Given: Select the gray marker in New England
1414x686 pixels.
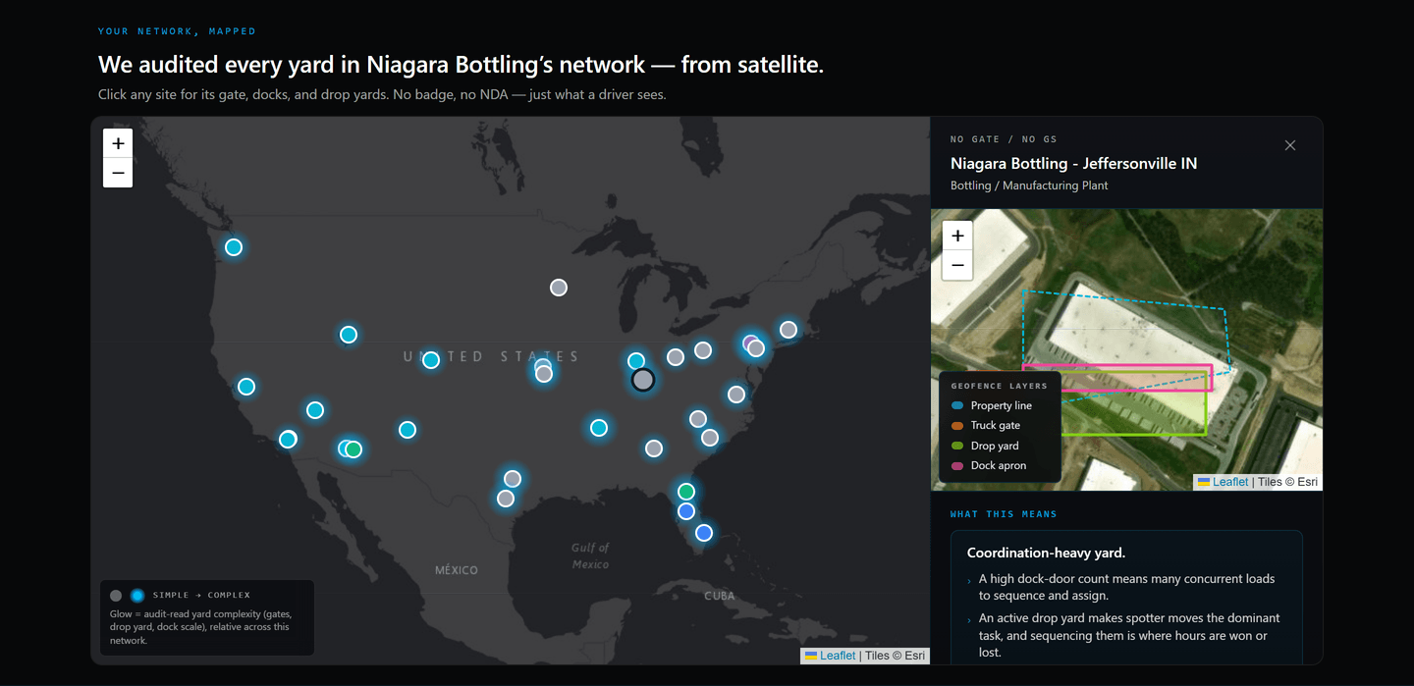Looking at the screenshot, I should click(x=789, y=330).
